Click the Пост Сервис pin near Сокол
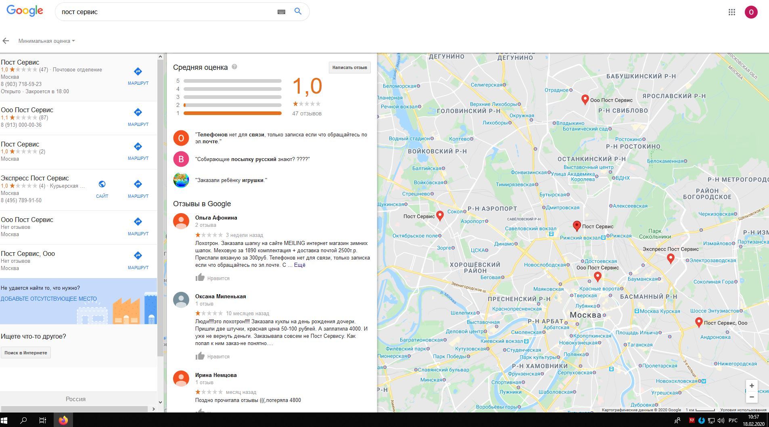769x427 pixels. click(440, 216)
